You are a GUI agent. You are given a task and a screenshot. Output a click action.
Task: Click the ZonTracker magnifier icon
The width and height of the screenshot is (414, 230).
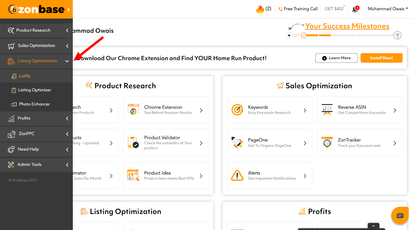327,142
